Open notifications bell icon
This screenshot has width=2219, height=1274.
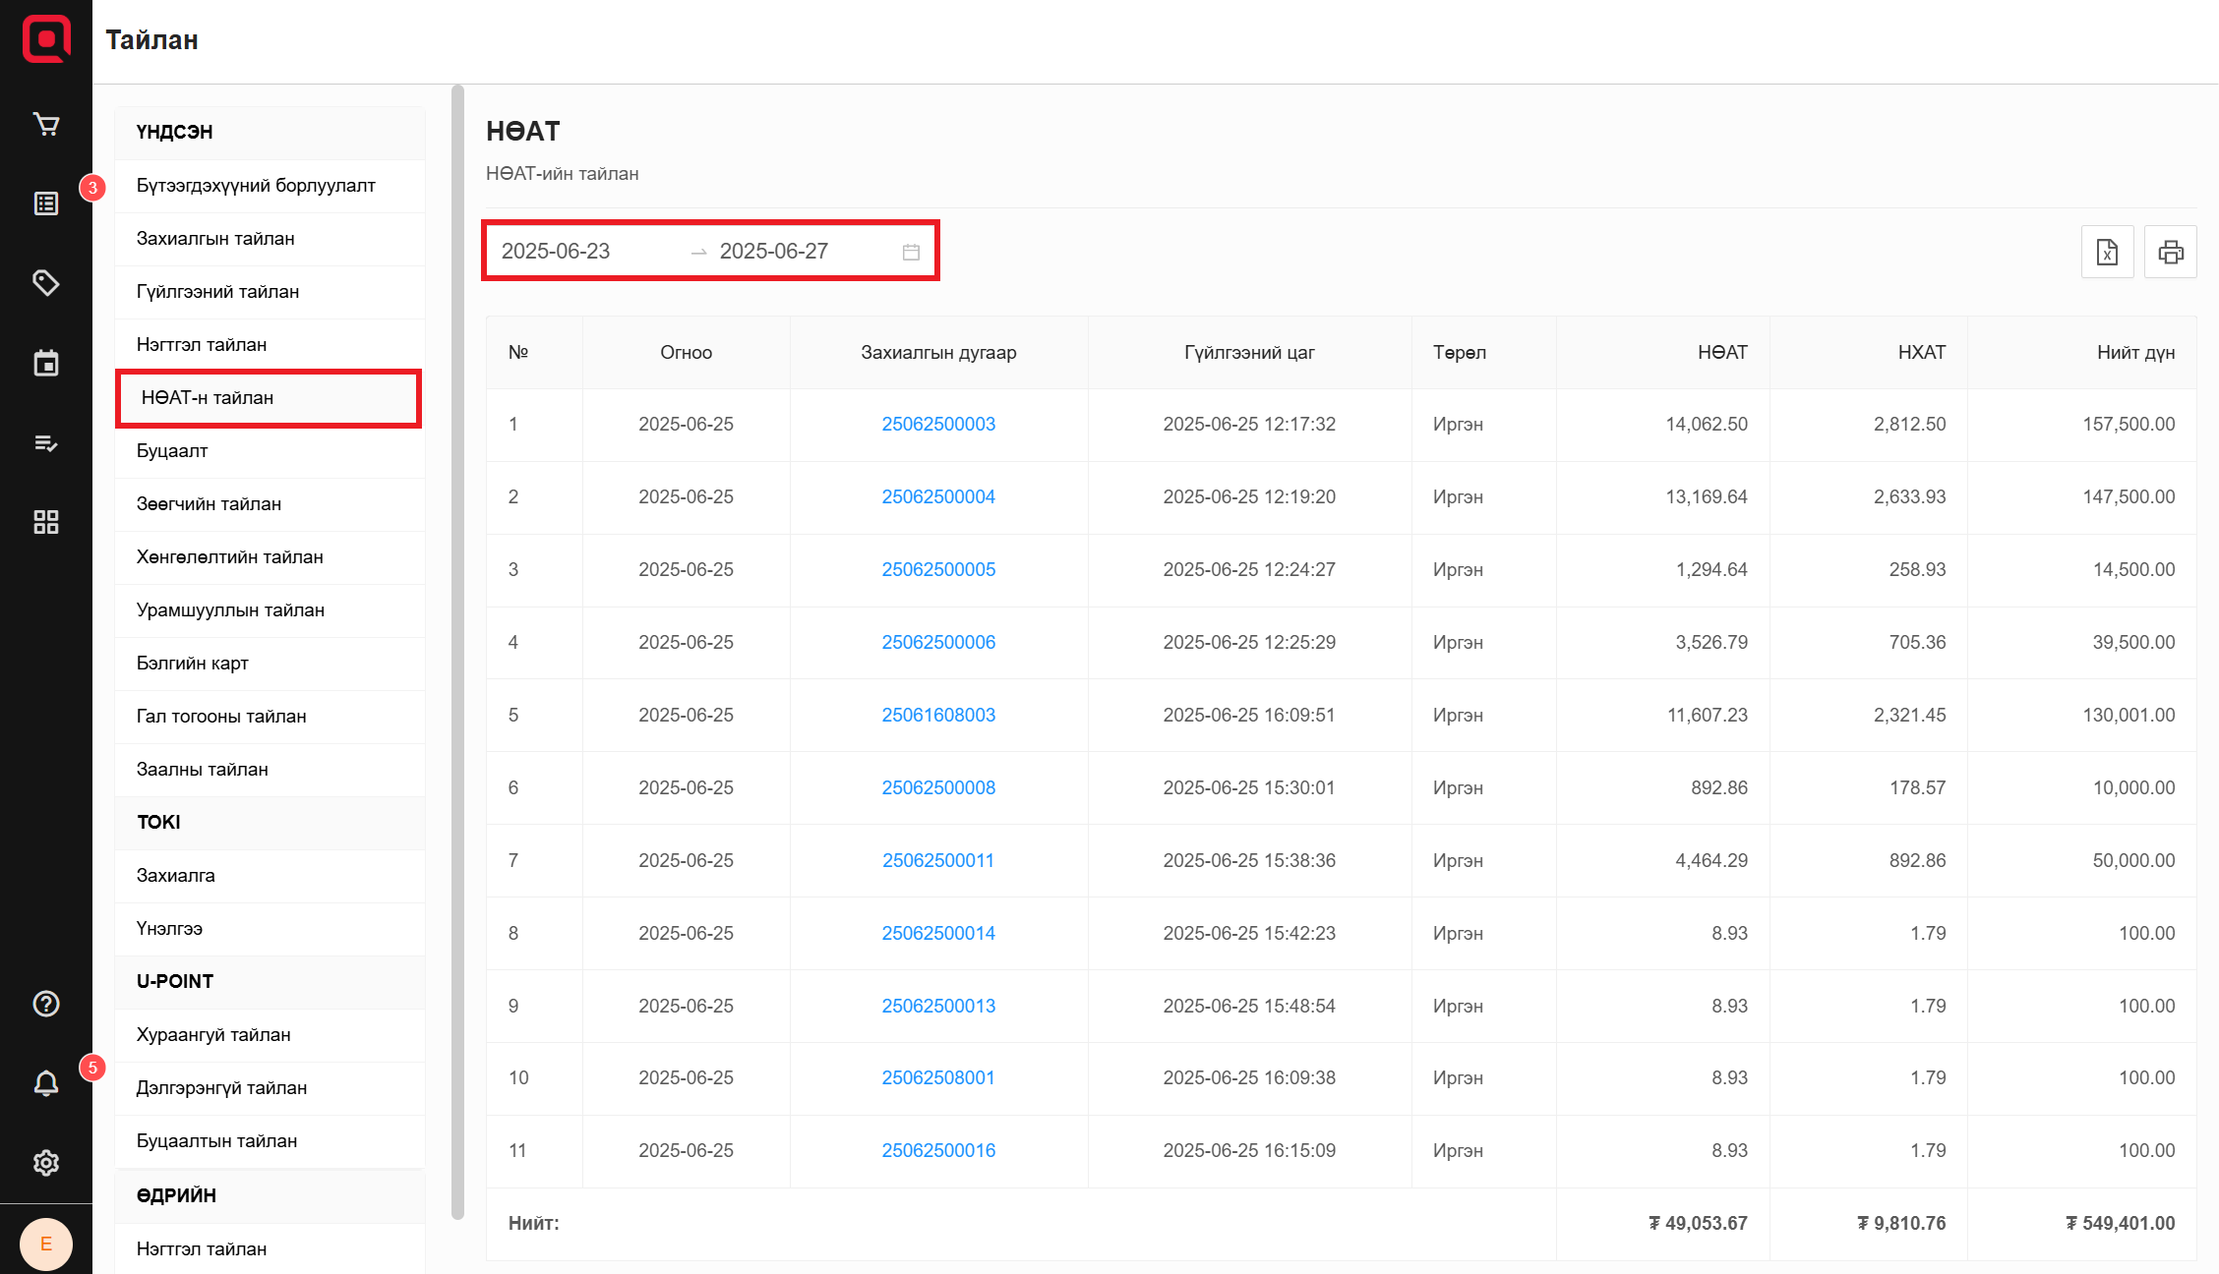coord(46,1083)
